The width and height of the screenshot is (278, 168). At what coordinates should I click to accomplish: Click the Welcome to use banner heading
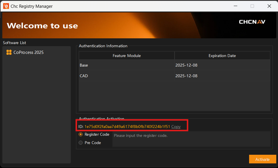[x=42, y=26]
